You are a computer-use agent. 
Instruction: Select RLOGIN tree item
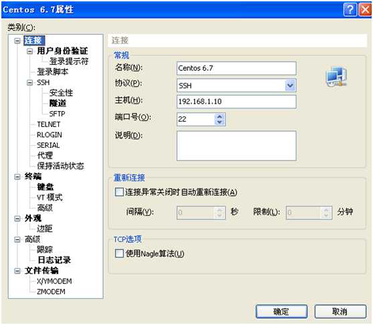point(50,134)
